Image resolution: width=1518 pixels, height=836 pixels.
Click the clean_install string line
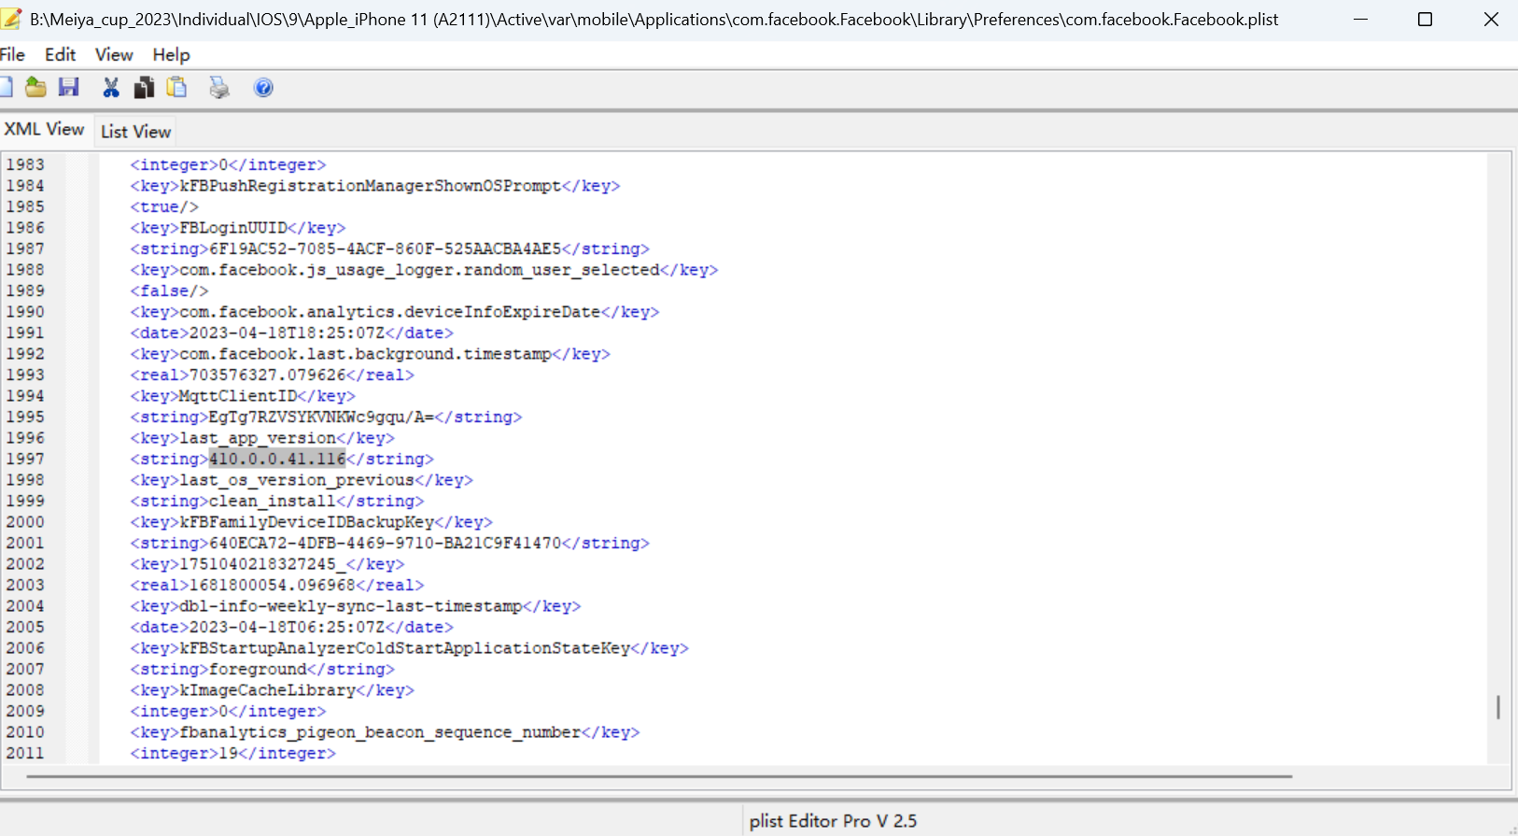(277, 501)
